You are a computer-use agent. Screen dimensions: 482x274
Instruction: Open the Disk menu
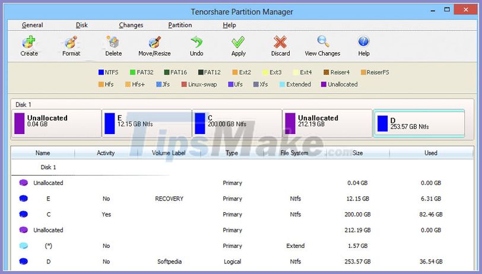point(82,25)
